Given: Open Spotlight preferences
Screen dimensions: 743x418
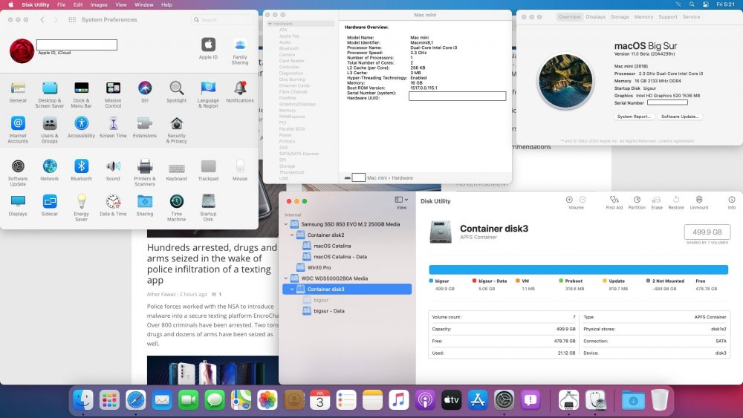Looking at the screenshot, I should click(176, 92).
